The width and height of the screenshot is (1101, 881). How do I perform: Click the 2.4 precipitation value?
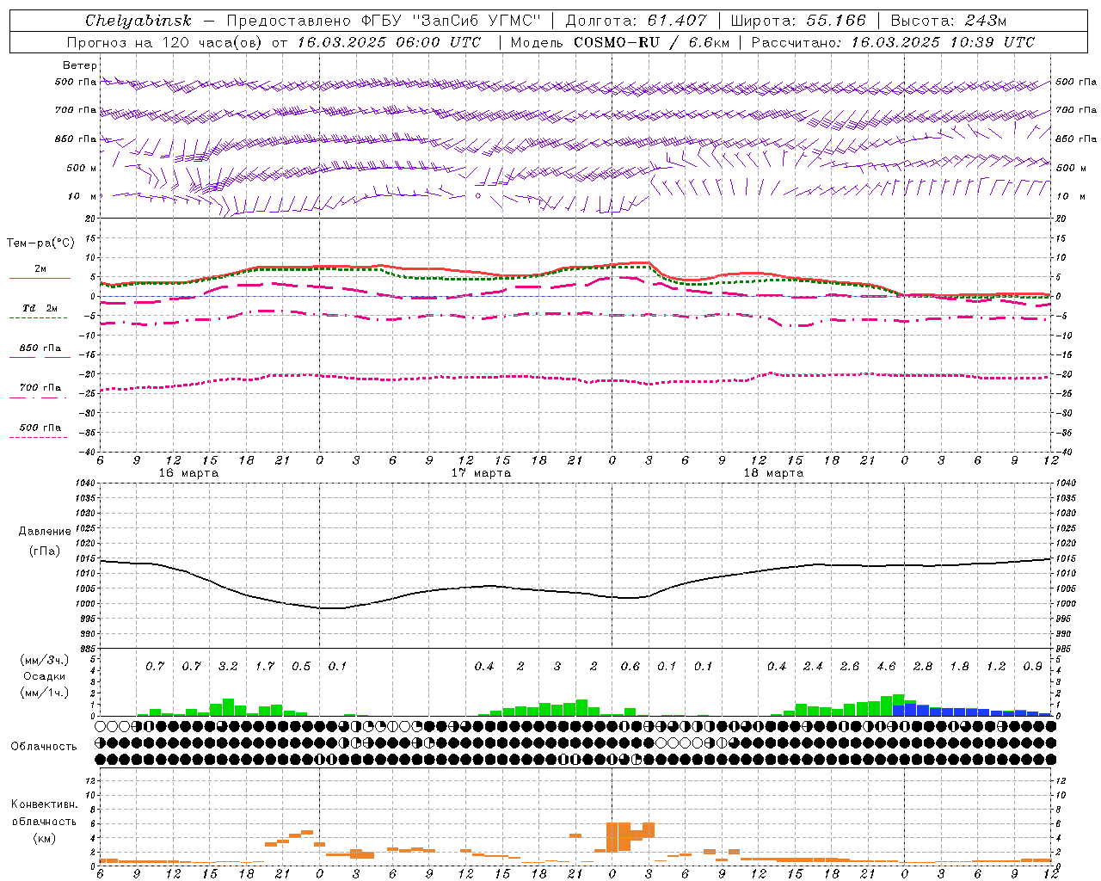pos(813,667)
